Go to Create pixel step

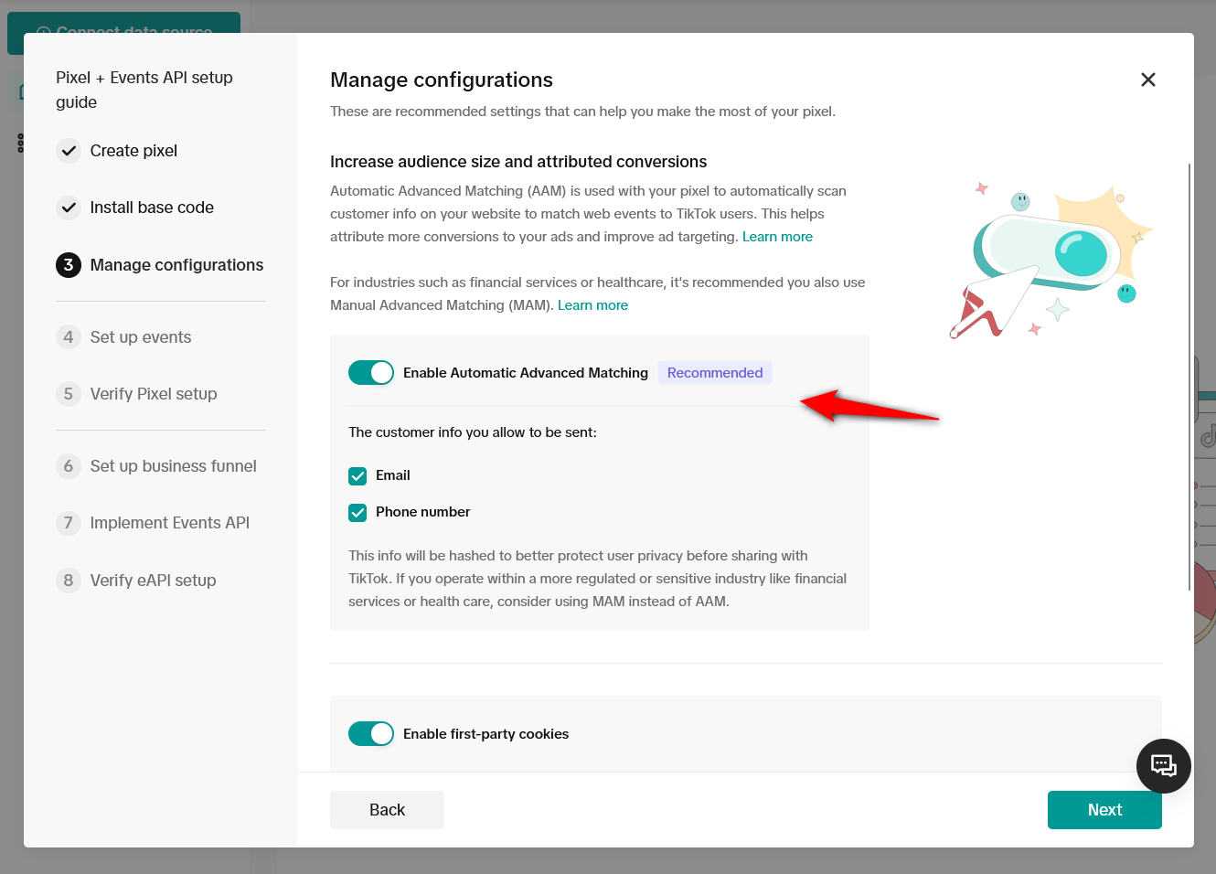coord(133,151)
